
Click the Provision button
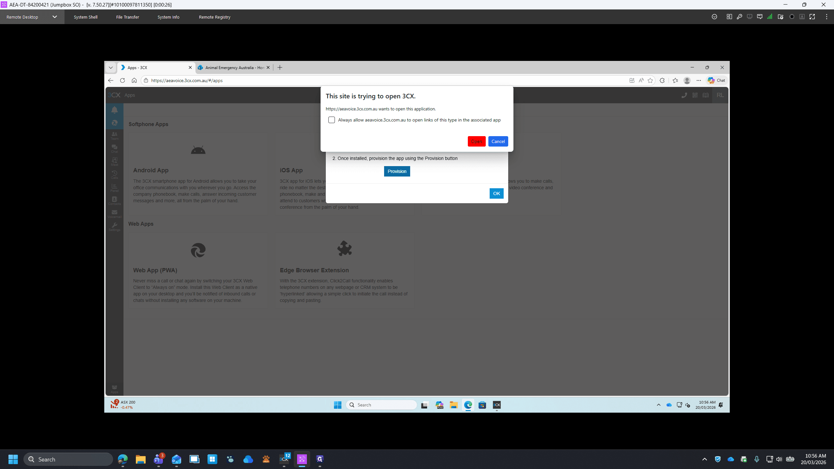tap(397, 171)
